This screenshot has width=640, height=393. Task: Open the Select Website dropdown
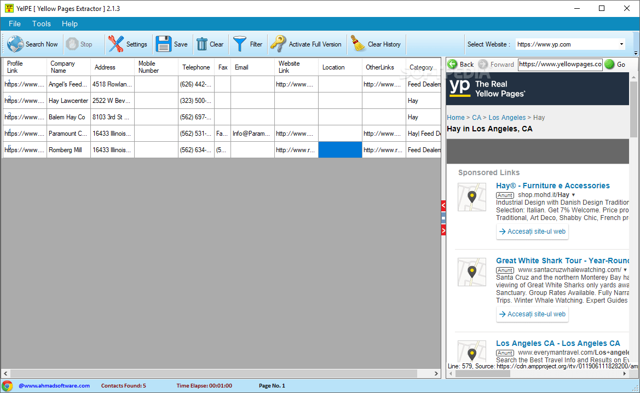pyautogui.click(x=621, y=44)
